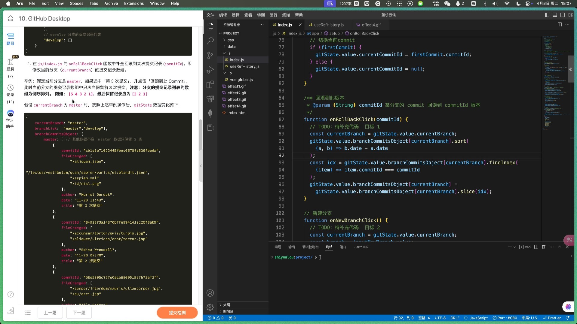The width and height of the screenshot is (577, 324).
Task: Switch to the JUPYTER panel tab
Action: (x=361, y=247)
